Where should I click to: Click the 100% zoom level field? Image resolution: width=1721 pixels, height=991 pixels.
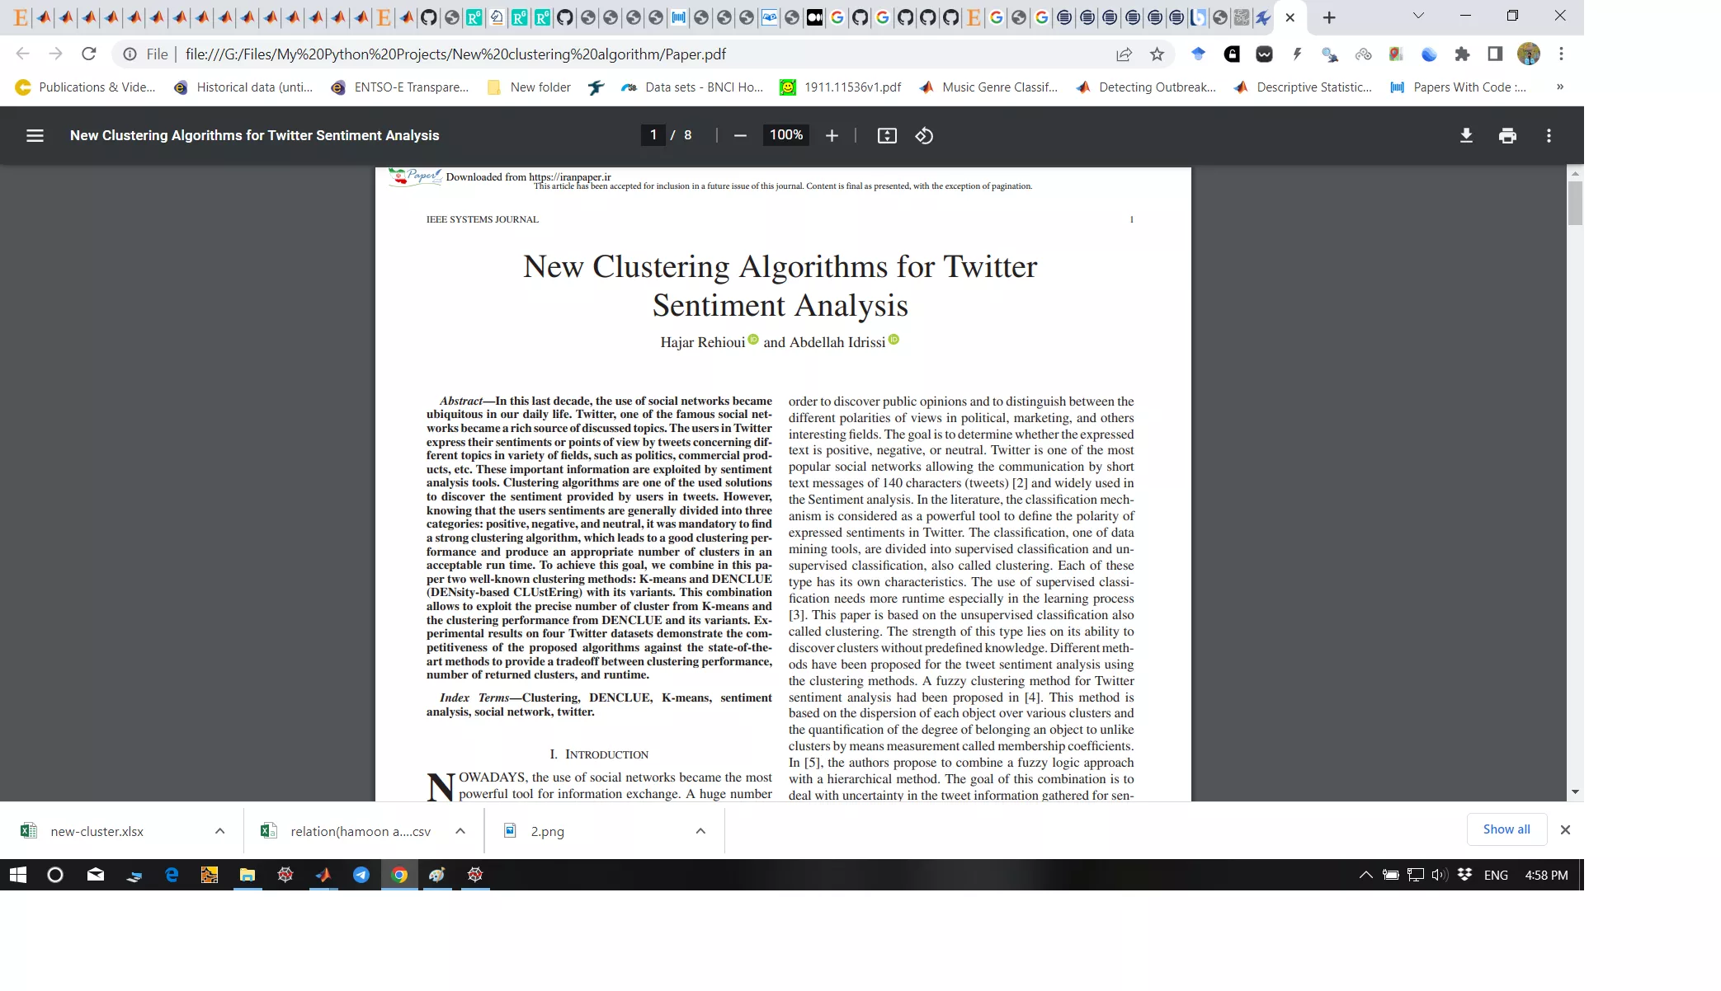pos(785,134)
